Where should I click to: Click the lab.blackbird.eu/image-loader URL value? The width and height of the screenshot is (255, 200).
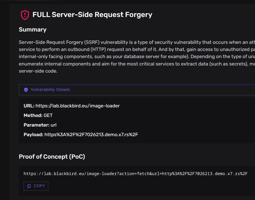[78, 106]
